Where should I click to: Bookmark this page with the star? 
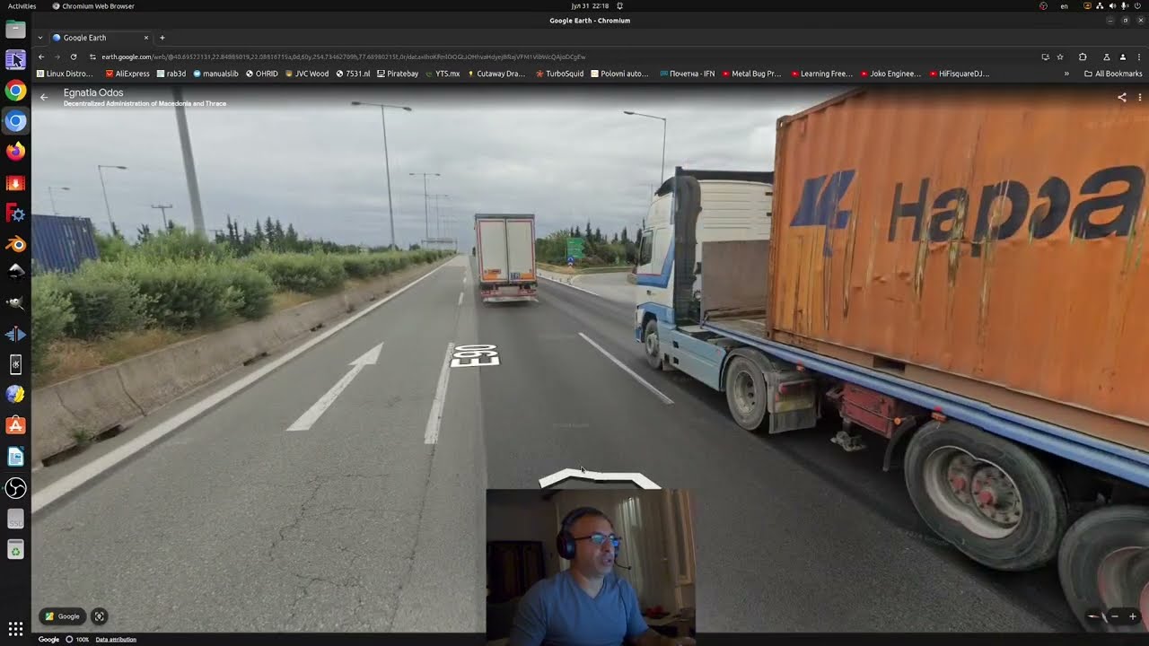(1060, 57)
